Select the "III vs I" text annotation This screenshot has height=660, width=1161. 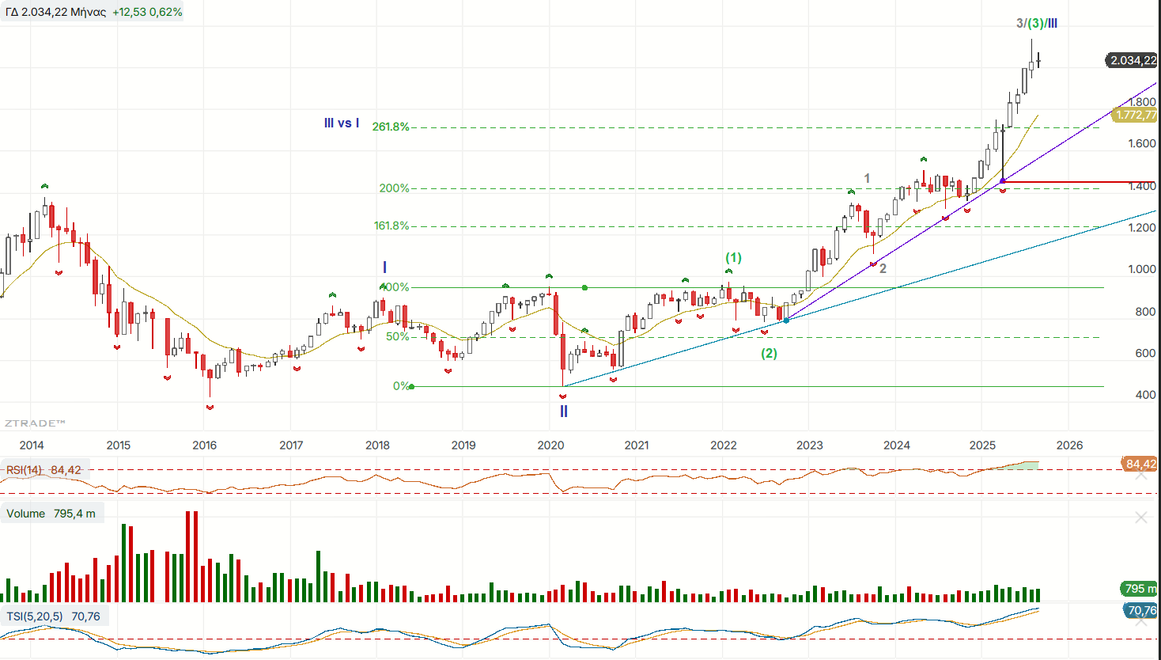[x=342, y=123]
